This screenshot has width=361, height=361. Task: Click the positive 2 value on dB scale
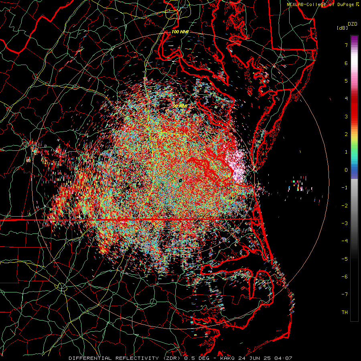[x=346, y=134]
